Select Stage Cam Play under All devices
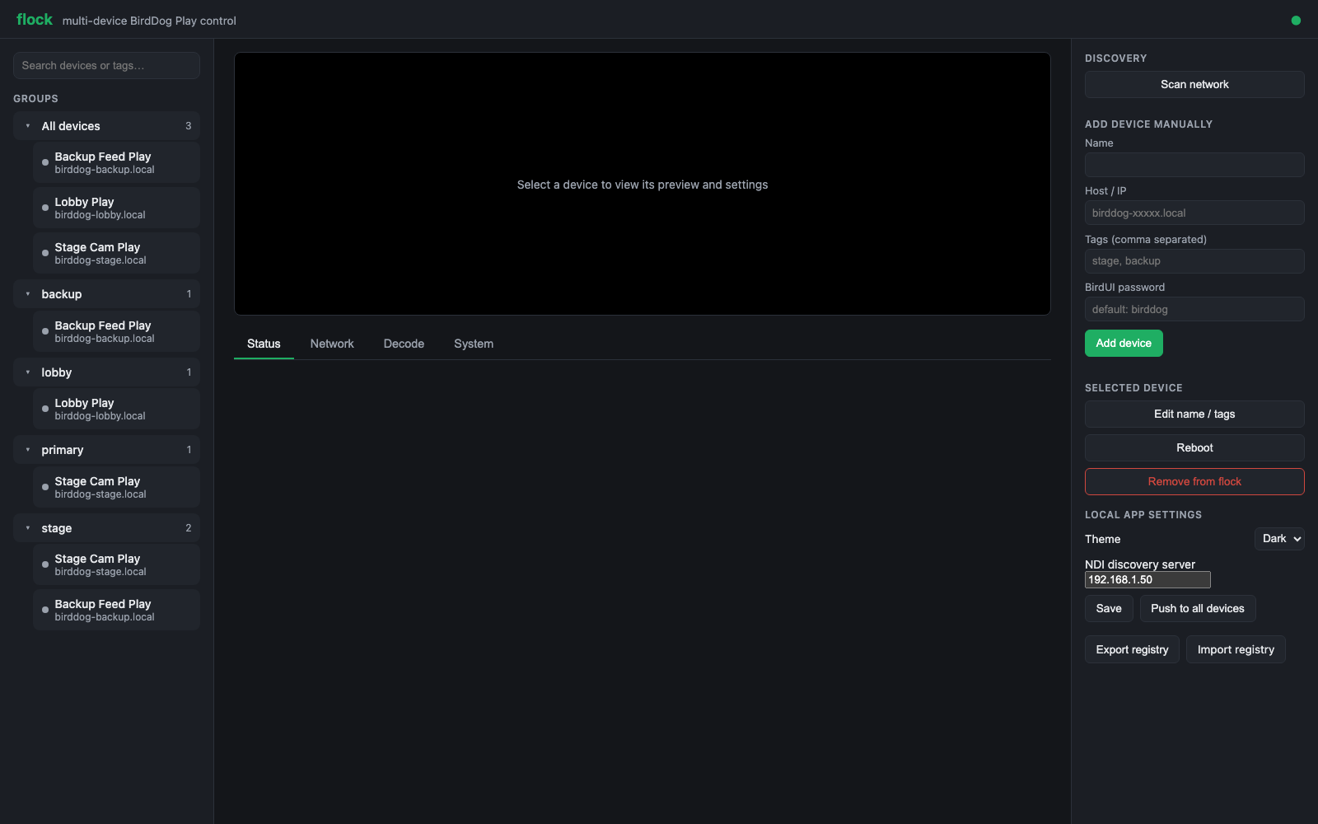This screenshot has height=824, width=1318. click(116, 253)
